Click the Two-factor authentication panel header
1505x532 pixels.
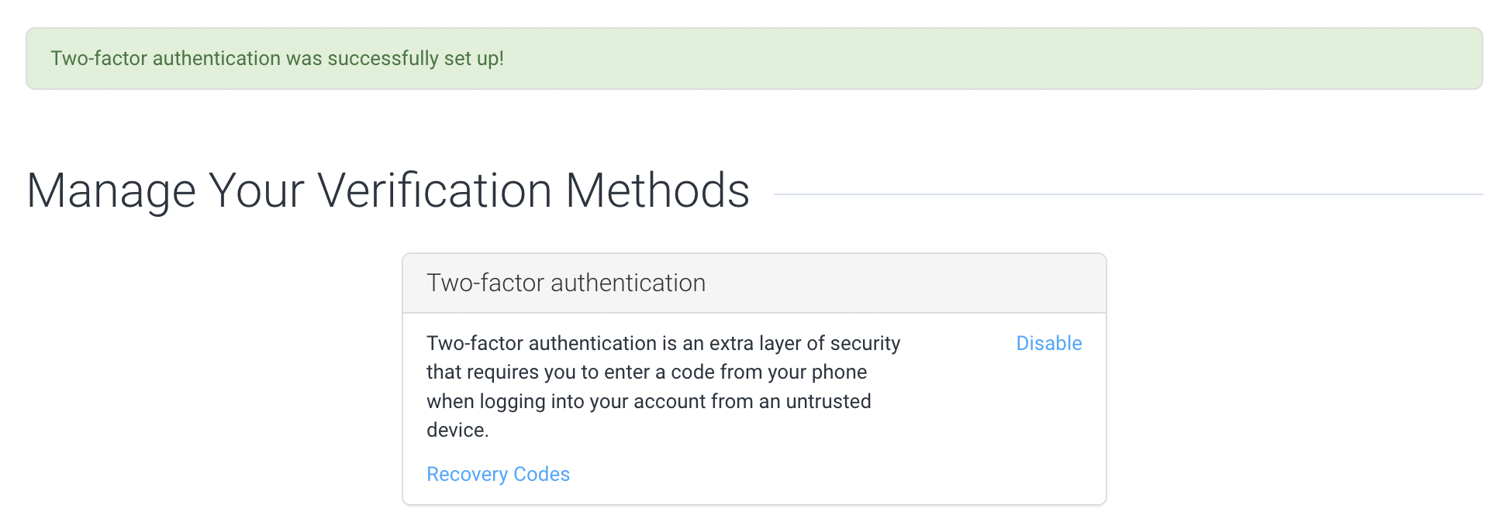click(754, 283)
